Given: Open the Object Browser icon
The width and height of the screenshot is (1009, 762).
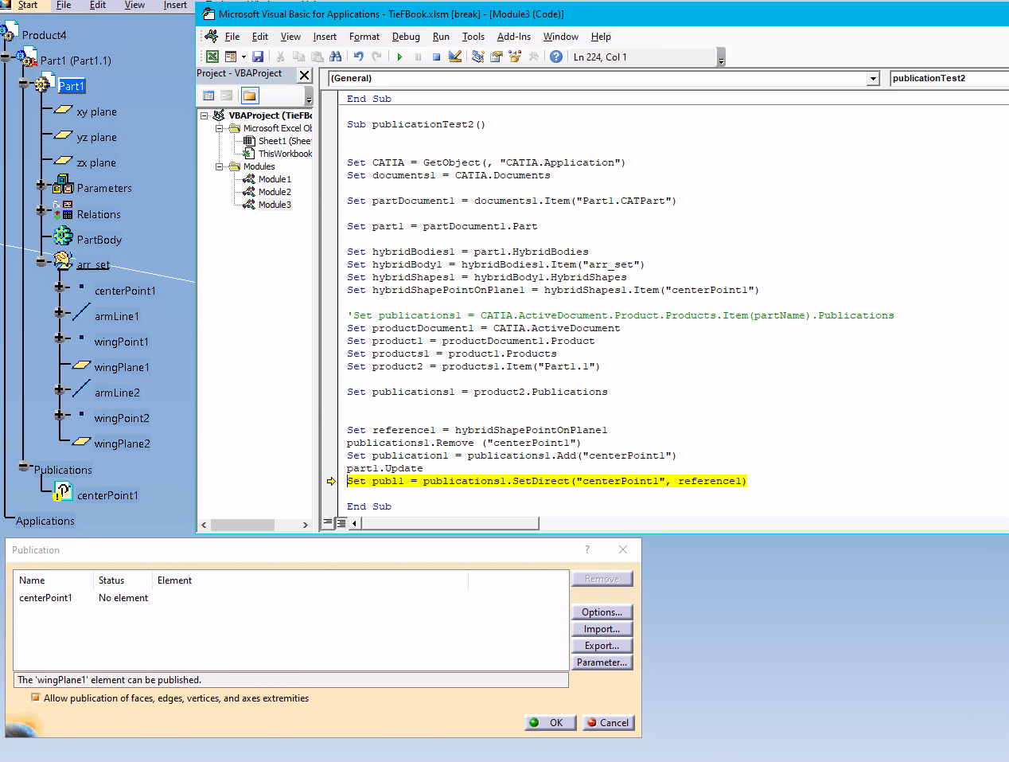Looking at the screenshot, I should 516,56.
